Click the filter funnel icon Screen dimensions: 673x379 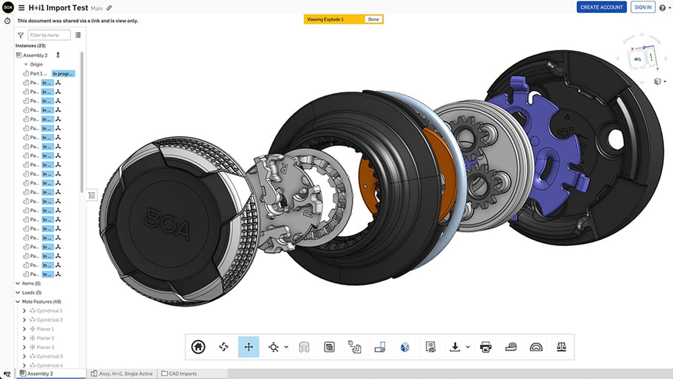pyautogui.click(x=21, y=35)
